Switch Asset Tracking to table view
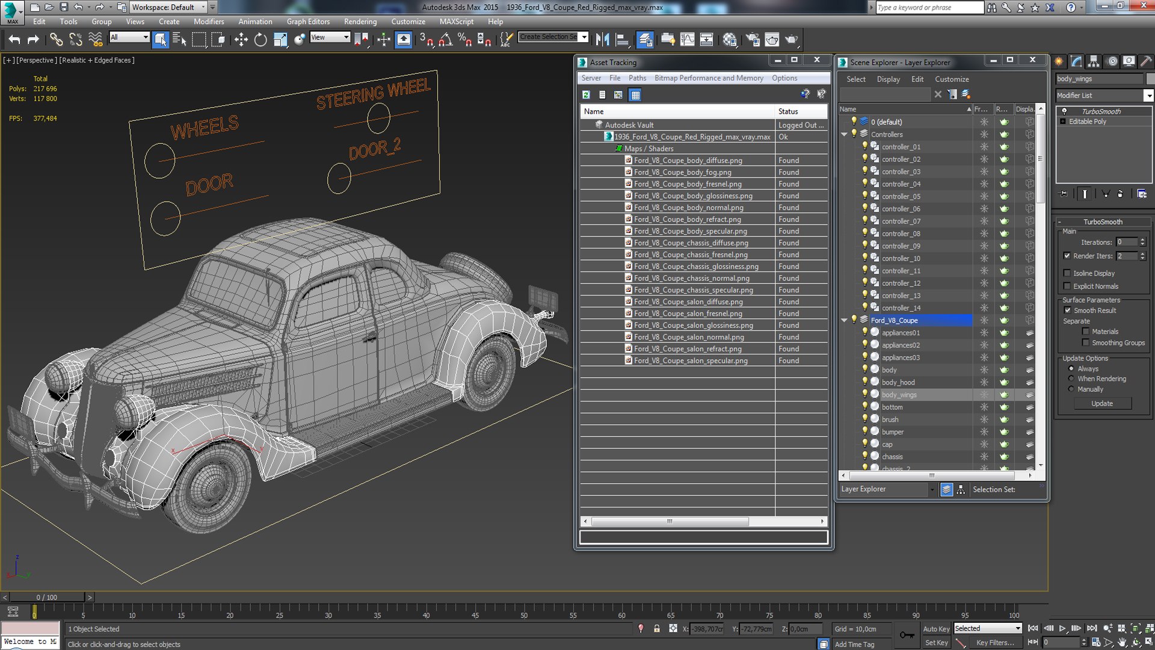 [635, 94]
